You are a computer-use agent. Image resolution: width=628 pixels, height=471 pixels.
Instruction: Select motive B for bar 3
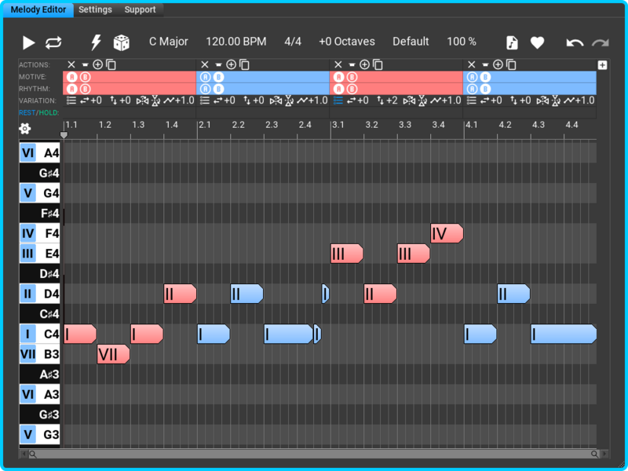click(x=352, y=77)
